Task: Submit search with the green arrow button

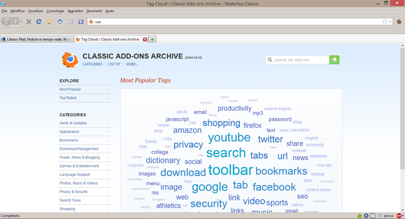Action: 334,60
